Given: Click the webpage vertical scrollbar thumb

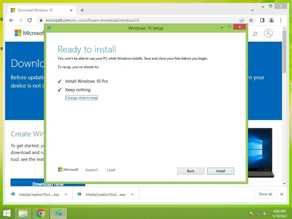Looking at the screenshot, I should pyautogui.click(x=284, y=52).
